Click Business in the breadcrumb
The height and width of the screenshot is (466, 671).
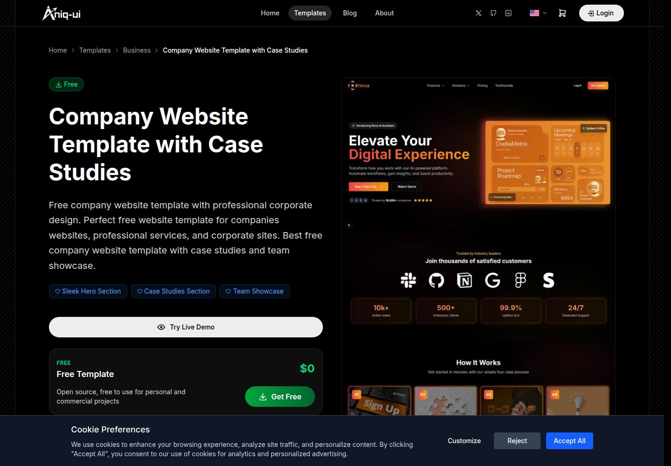point(137,50)
